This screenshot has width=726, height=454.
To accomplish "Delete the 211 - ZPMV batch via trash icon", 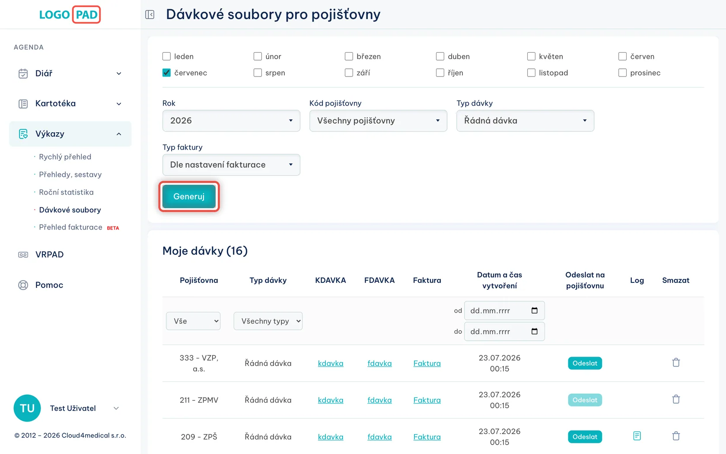I will (x=676, y=399).
